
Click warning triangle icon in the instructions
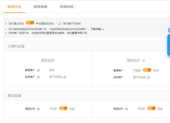point(60,24)
